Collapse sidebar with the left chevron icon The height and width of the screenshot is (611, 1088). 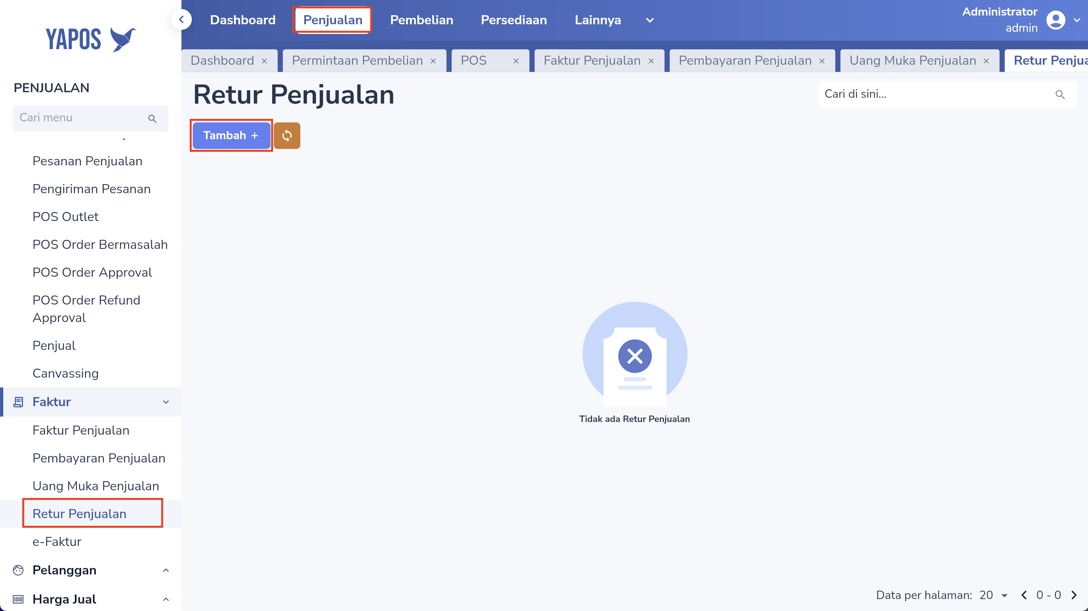tap(182, 20)
